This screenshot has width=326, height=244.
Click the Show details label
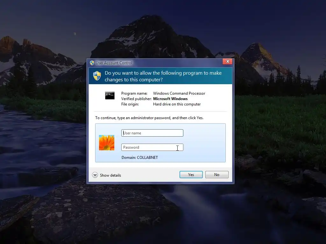coord(110,175)
